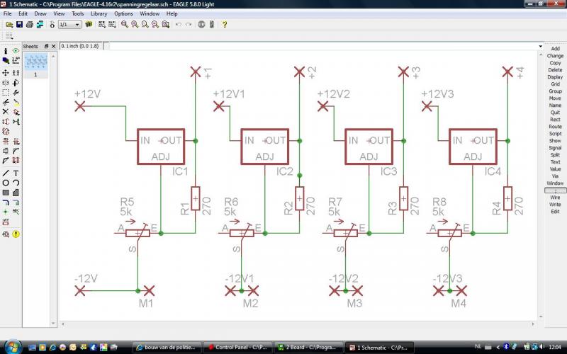This screenshot has width=567, height=354.
Task: Click in the command line input field
Action: 322,46
